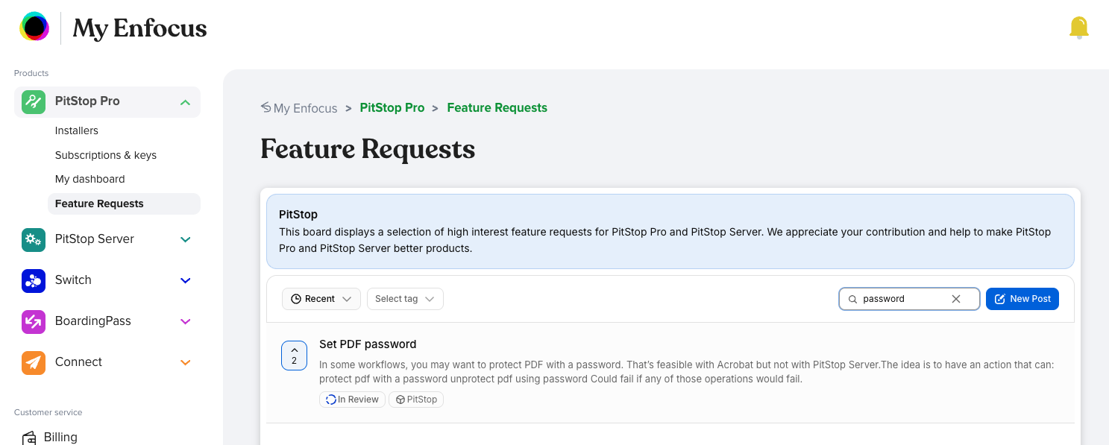This screenshot has height=445, width=1109.
Task: Click the My Enfocus circular logo
Action: tap(34, 28)
